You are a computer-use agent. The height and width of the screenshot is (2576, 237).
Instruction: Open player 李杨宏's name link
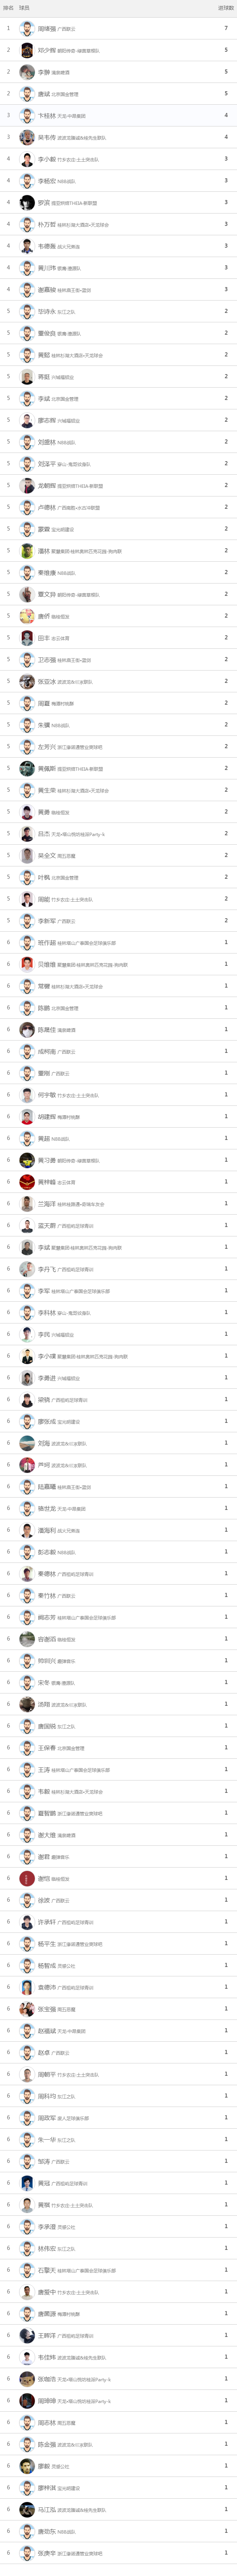pos(46,181)
